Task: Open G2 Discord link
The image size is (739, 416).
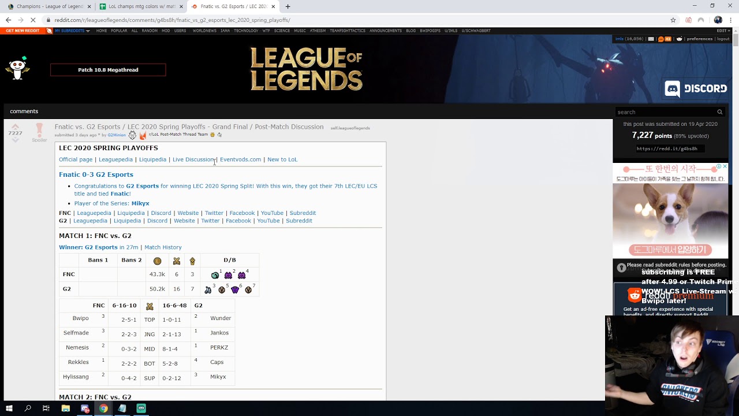Action: pyautogui.click(x=157, y=221)
